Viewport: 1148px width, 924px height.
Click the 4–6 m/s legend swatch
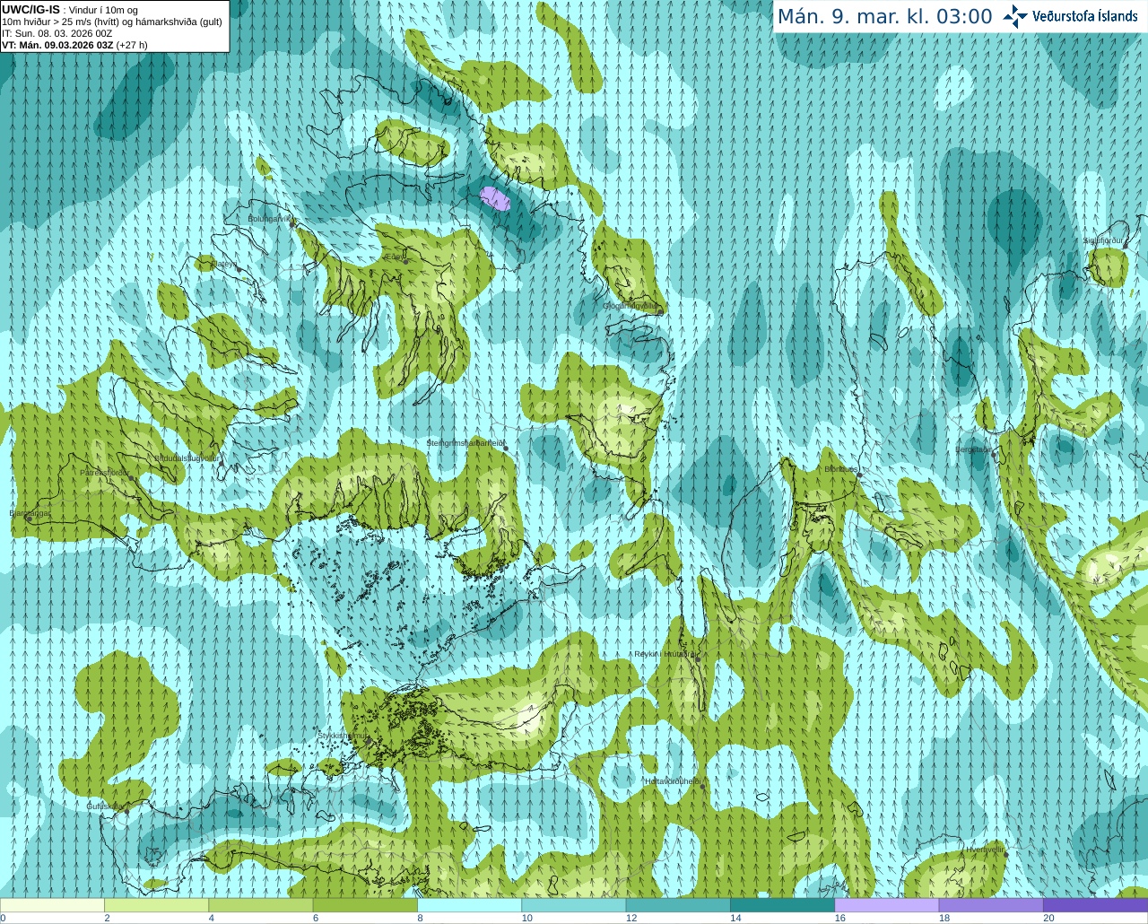(x=260, y=905)
